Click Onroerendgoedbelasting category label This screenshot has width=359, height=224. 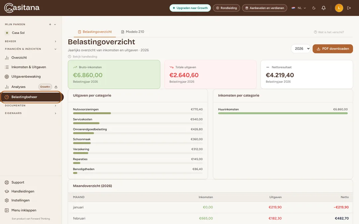[x=90, y=129]
